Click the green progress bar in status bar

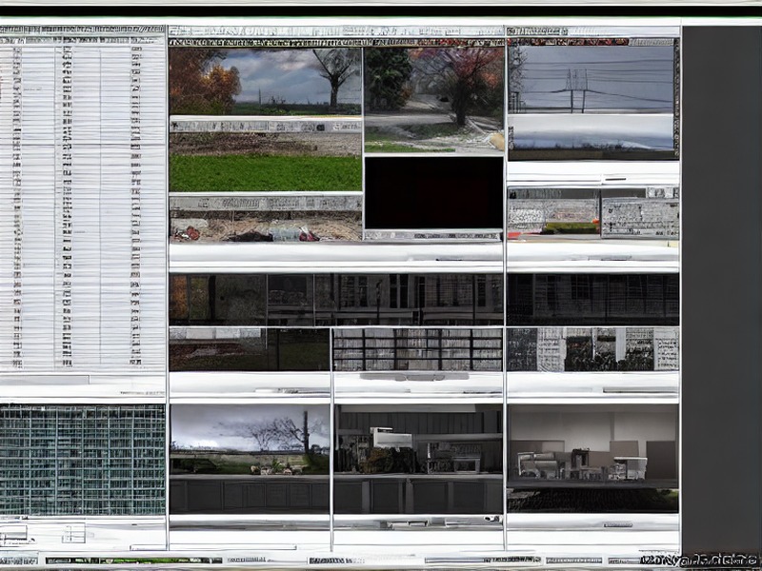(x=133, y=561)
